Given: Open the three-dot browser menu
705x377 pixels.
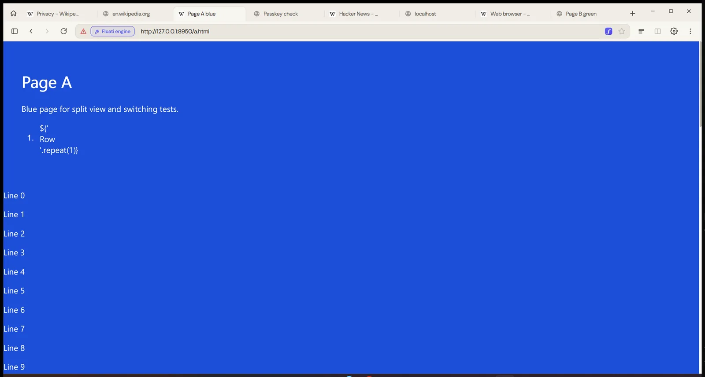Looking at the screenshot, I should (x=690, y=31).
